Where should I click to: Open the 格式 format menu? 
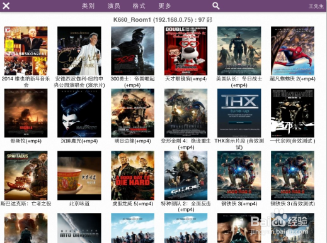[x=139, y=6]
